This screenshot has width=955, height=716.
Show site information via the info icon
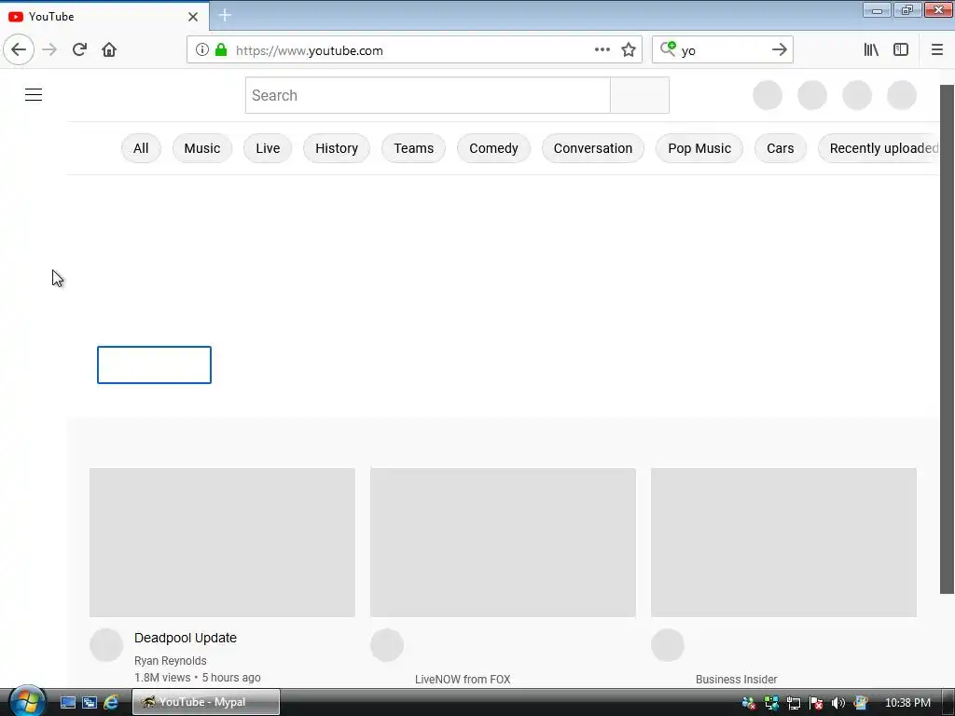pyautogui.click(x=202, y=50)
